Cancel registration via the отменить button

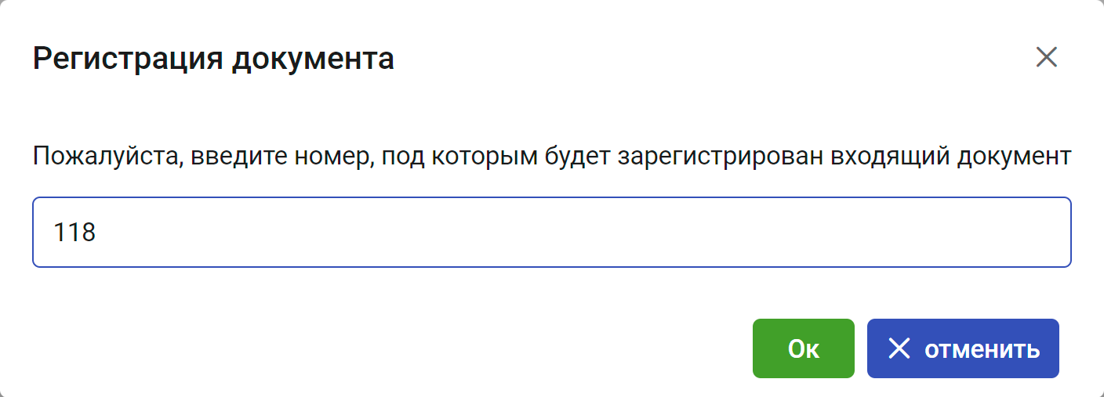pos(963,348)
